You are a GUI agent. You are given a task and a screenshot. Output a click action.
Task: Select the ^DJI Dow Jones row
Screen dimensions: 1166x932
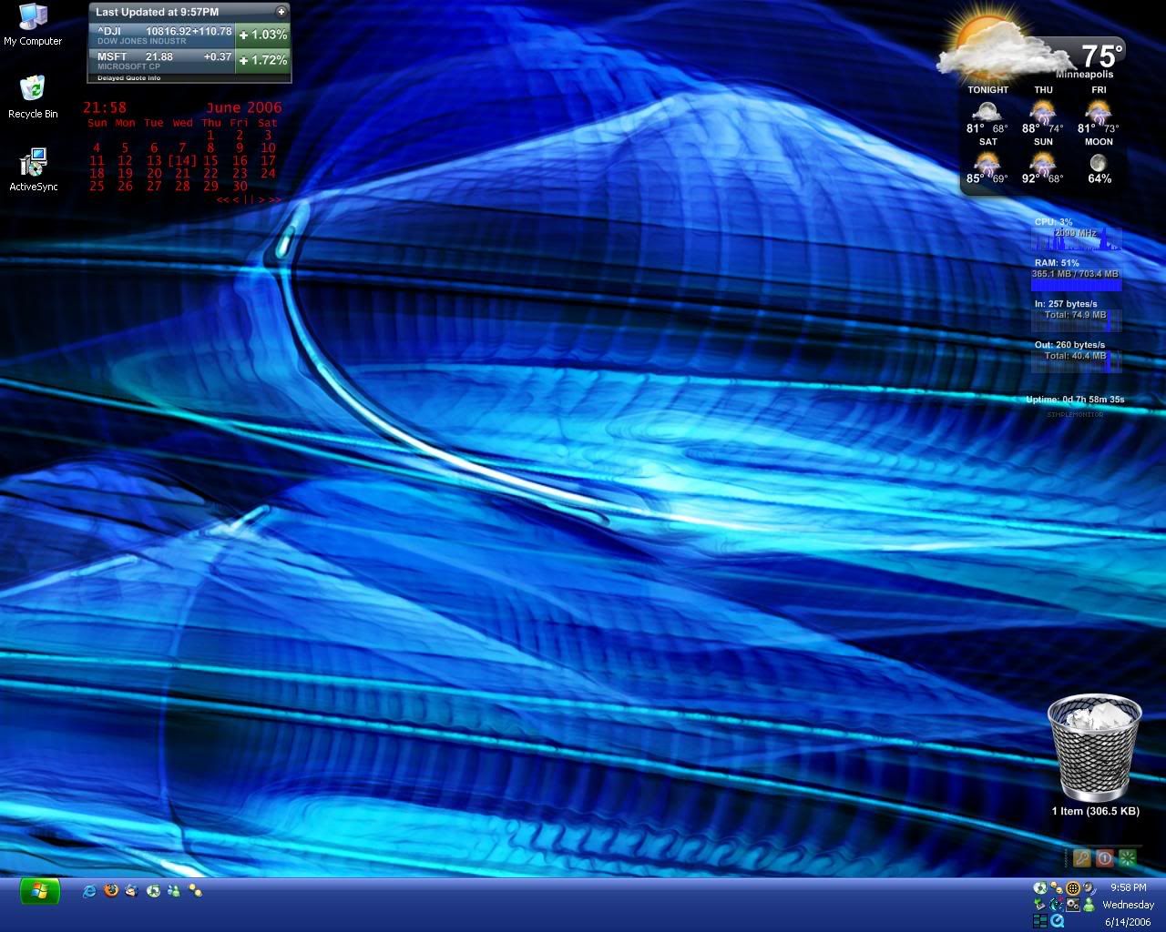pyautogui.click(x=164, y=35)
